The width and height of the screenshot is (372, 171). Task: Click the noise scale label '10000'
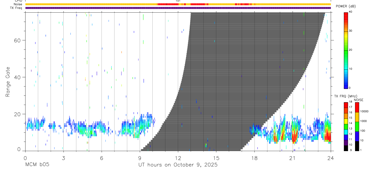click(x=364, y=111)
